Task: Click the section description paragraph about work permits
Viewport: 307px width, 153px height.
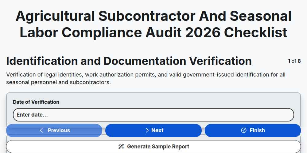Action: [x=146, y=78]
